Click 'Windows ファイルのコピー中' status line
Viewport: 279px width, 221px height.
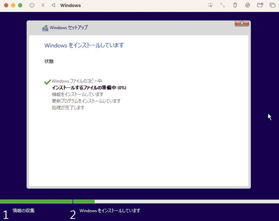(x=77, y=81)
